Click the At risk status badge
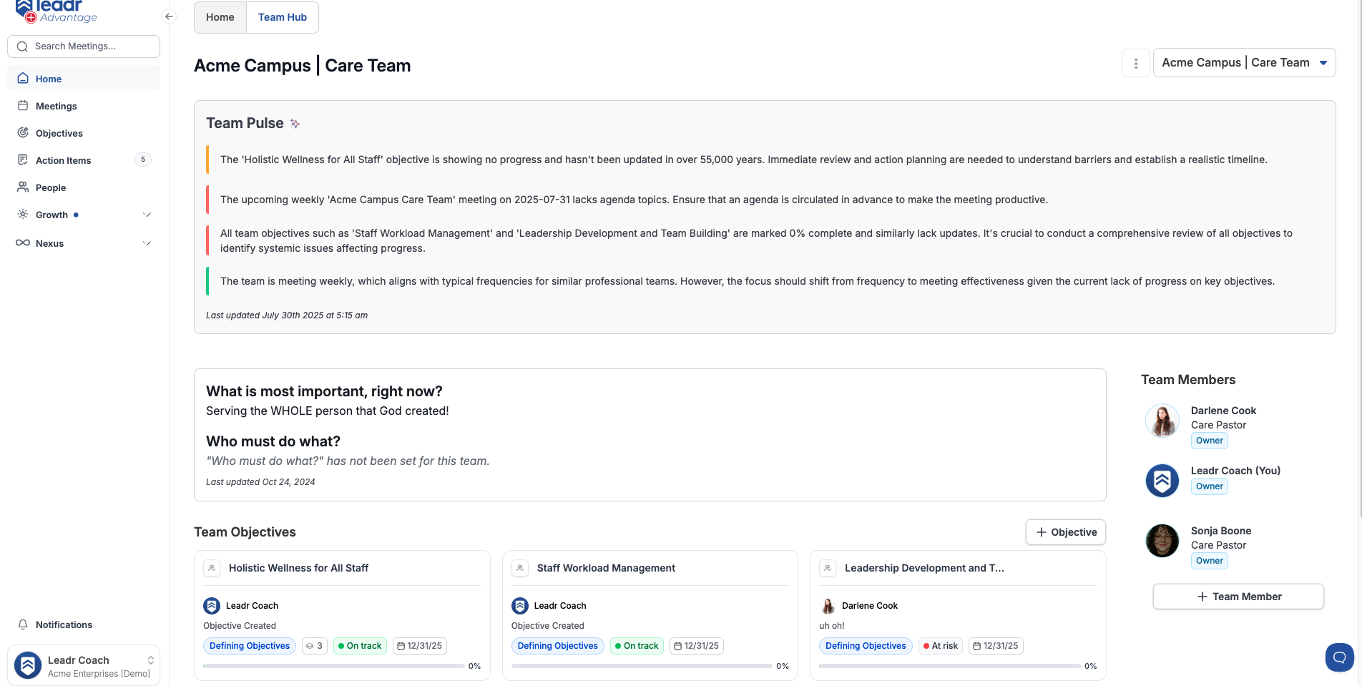This screenshot has height=686, width=1362. click(x=941, y=646)
